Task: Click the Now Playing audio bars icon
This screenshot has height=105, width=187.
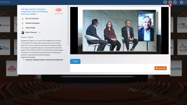Action: 58,10
